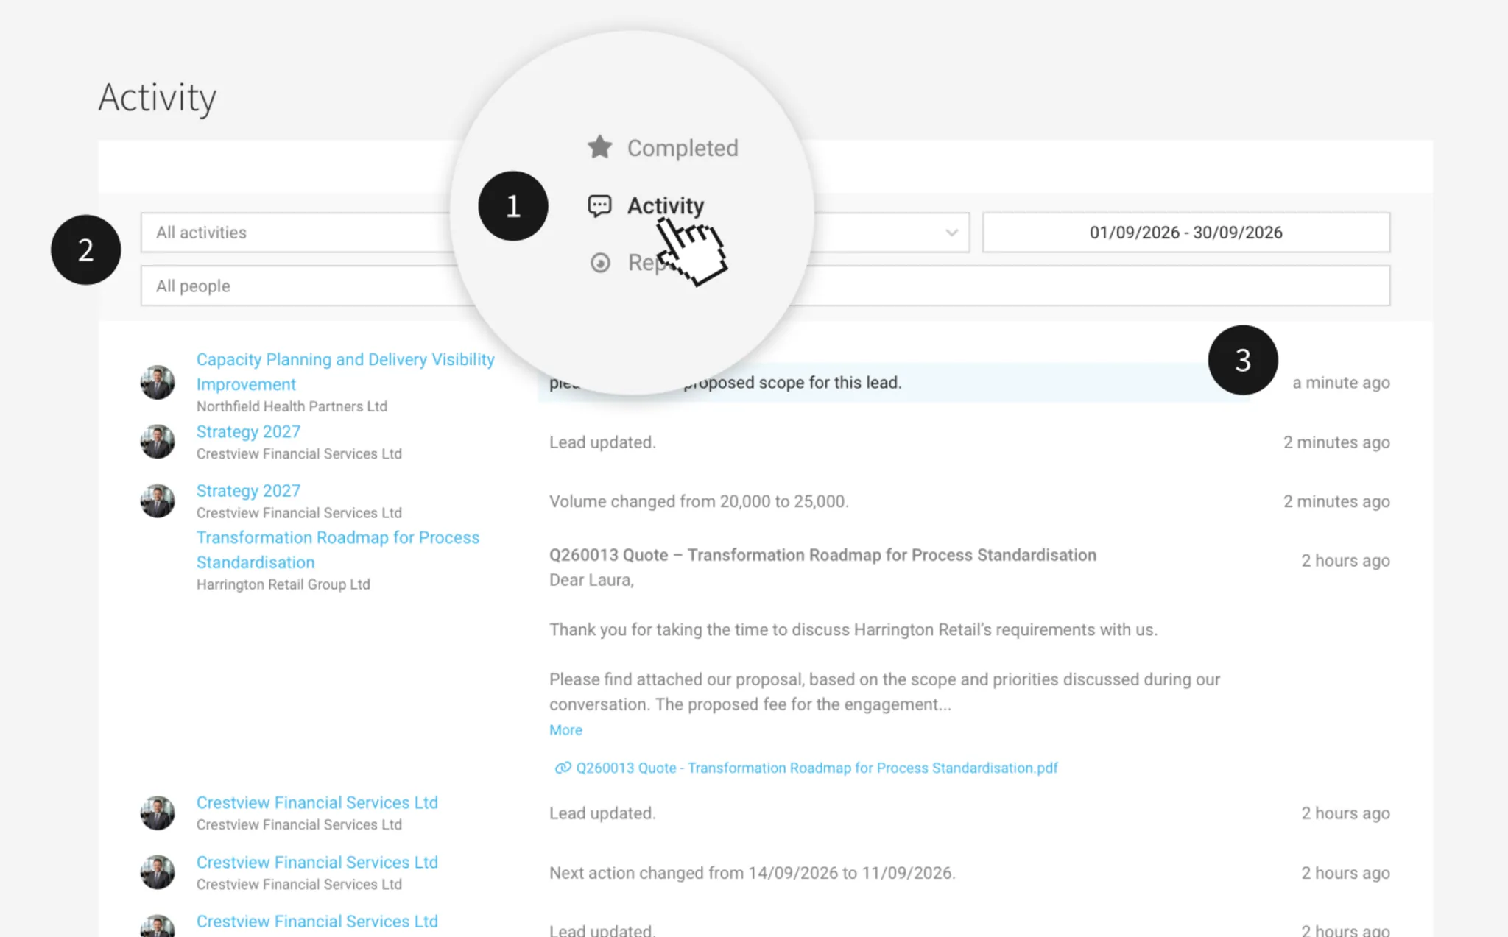Expand the dropdown chevron left of date range
1508x937 pixels.
click(951, 233)
